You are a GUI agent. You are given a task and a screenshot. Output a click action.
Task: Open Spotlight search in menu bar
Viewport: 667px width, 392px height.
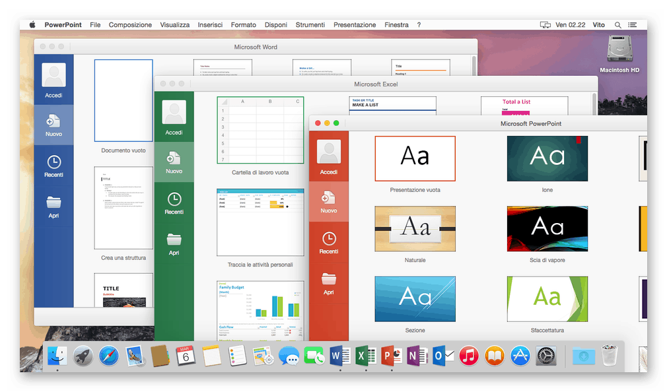[617, 25]
